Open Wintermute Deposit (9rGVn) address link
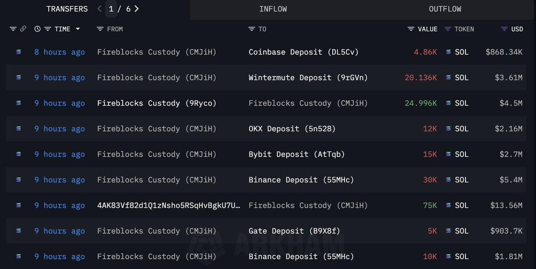536x269 pixels. [x=308, y=78]
